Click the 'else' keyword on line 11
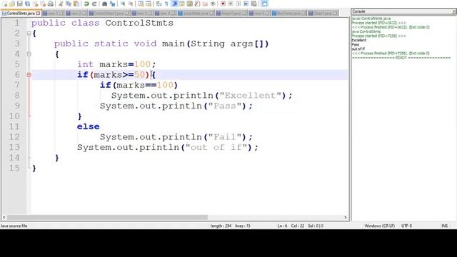 coord(89,127)
